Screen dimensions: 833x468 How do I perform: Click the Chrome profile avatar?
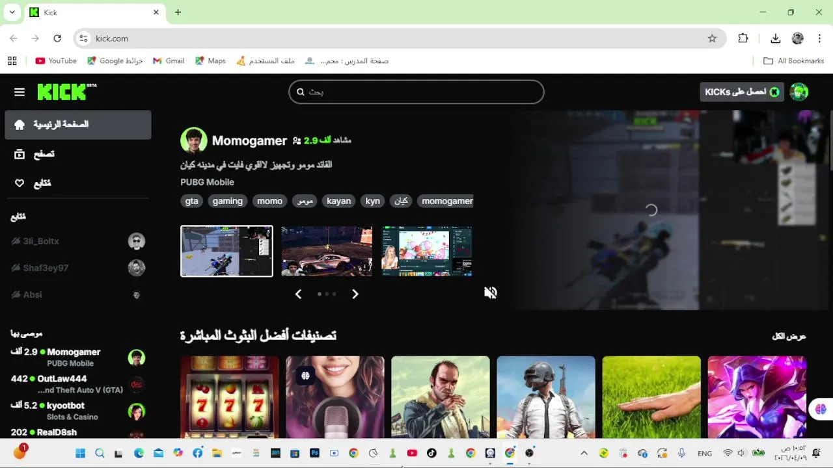798,38
